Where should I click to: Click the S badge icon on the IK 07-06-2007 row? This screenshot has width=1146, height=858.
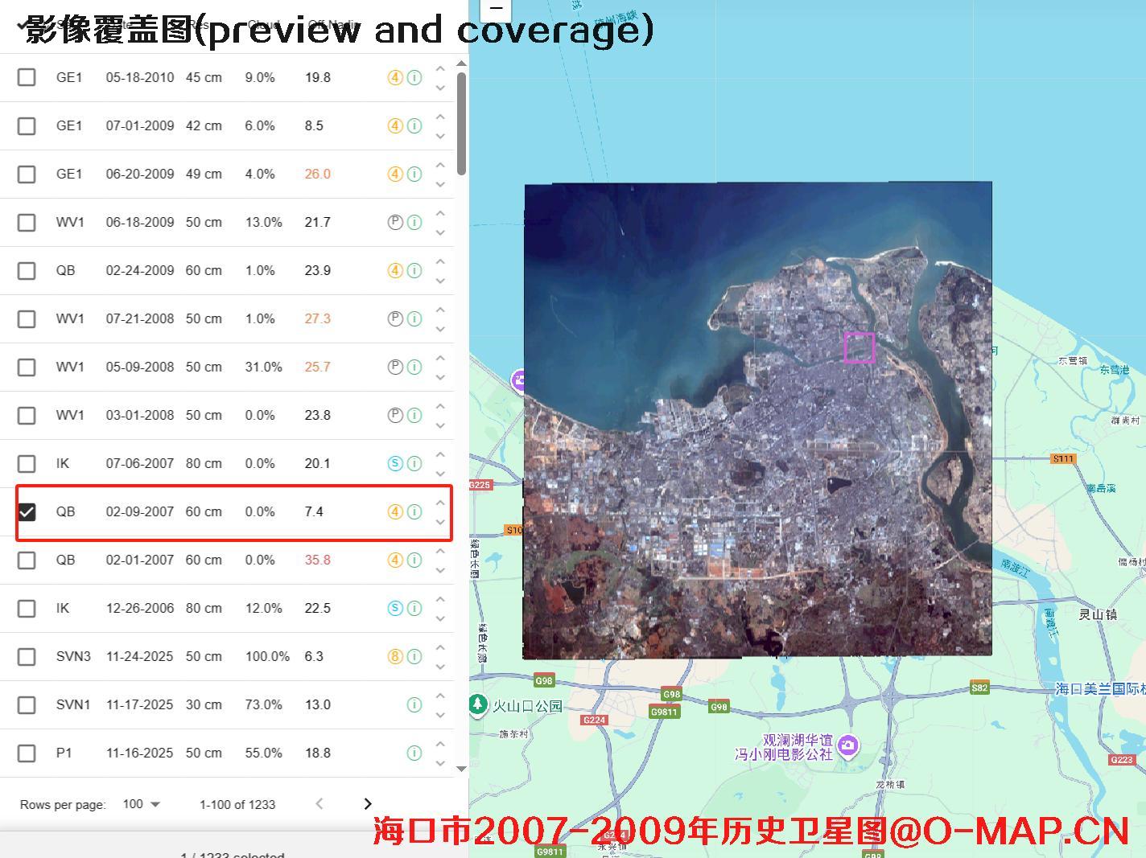click(395, 463)
